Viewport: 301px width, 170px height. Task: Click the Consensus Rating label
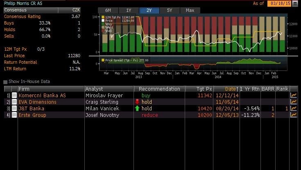[x=22, y=16]
